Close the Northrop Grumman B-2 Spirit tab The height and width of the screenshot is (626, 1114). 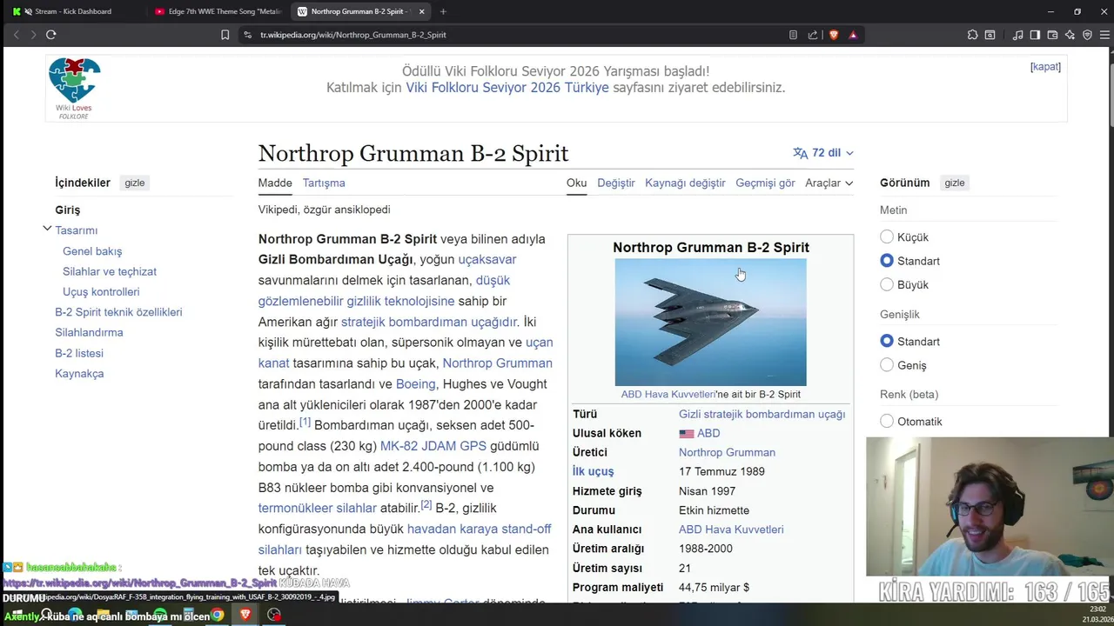(x=422, y=11)
